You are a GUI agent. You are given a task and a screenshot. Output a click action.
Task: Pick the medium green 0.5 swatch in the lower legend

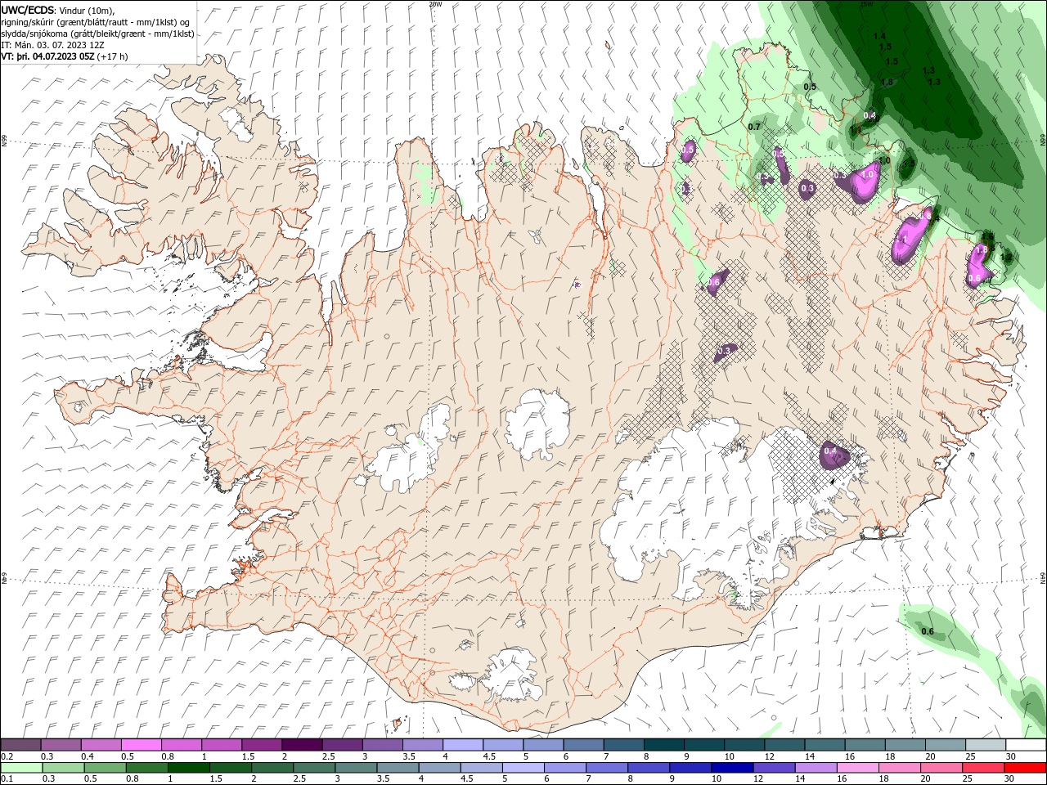coord(106,768)
